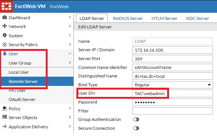Expand the User Group submenu chevron

[70, 63]
